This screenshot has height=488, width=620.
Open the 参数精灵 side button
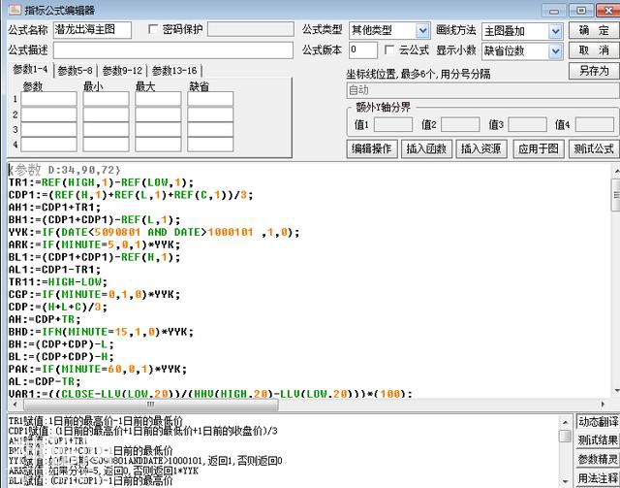tap(598, 460)
